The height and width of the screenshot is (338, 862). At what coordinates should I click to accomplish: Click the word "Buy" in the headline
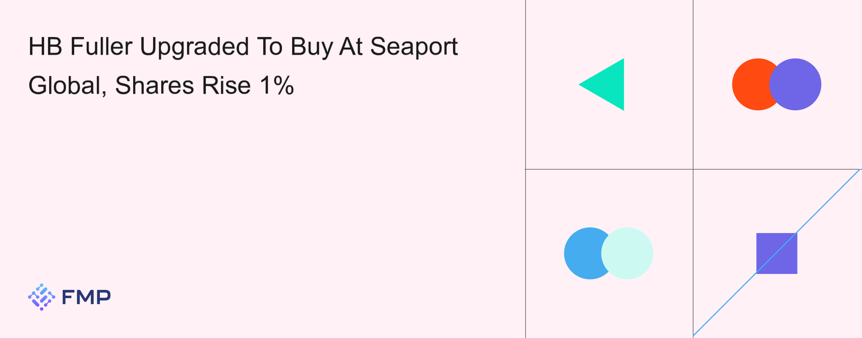[311, 47]
